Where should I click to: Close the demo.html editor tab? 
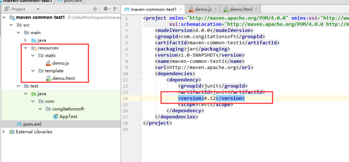[x=256, y=10]
